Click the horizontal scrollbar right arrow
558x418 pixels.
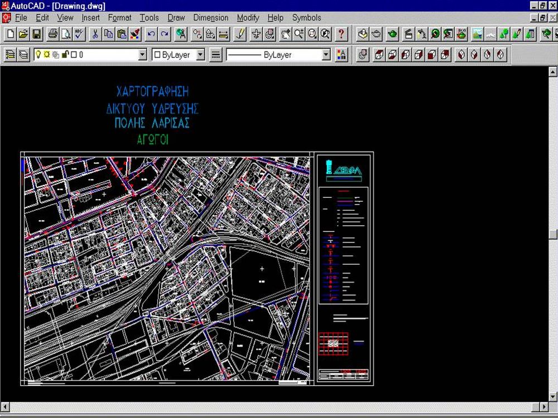(545, 407)
